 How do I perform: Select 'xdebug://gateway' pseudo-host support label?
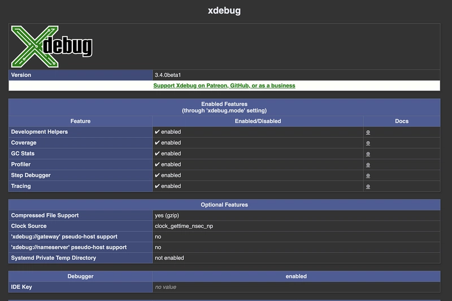80,237
